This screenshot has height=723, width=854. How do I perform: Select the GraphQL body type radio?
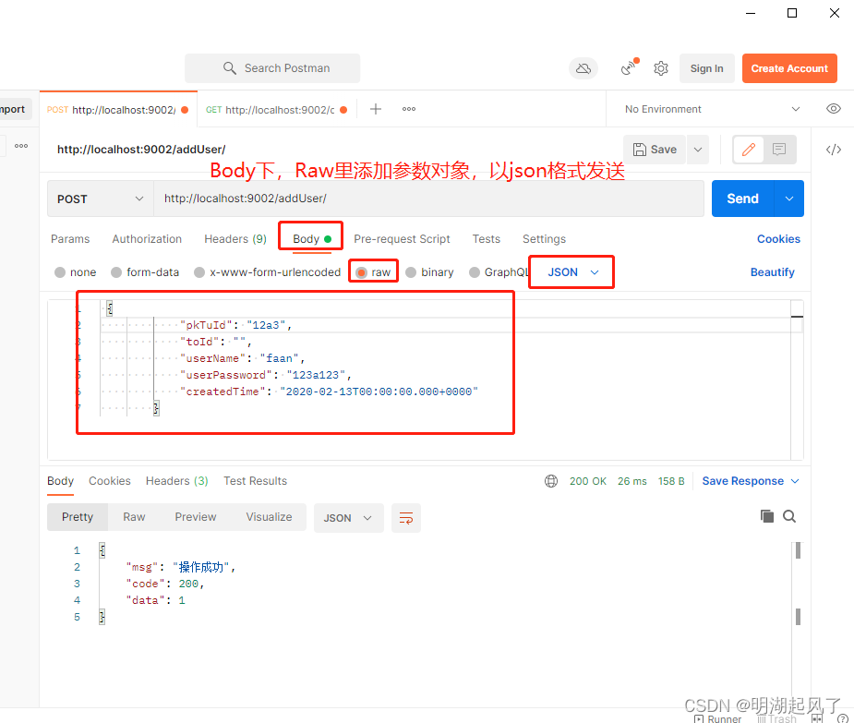pyautogui.click(x=475, y=271)
